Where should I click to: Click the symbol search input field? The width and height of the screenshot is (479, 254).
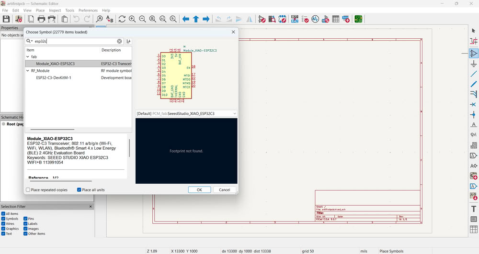75,41
